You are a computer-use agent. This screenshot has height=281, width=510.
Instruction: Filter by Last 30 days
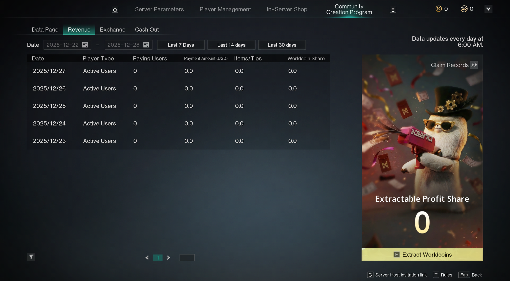282,45
